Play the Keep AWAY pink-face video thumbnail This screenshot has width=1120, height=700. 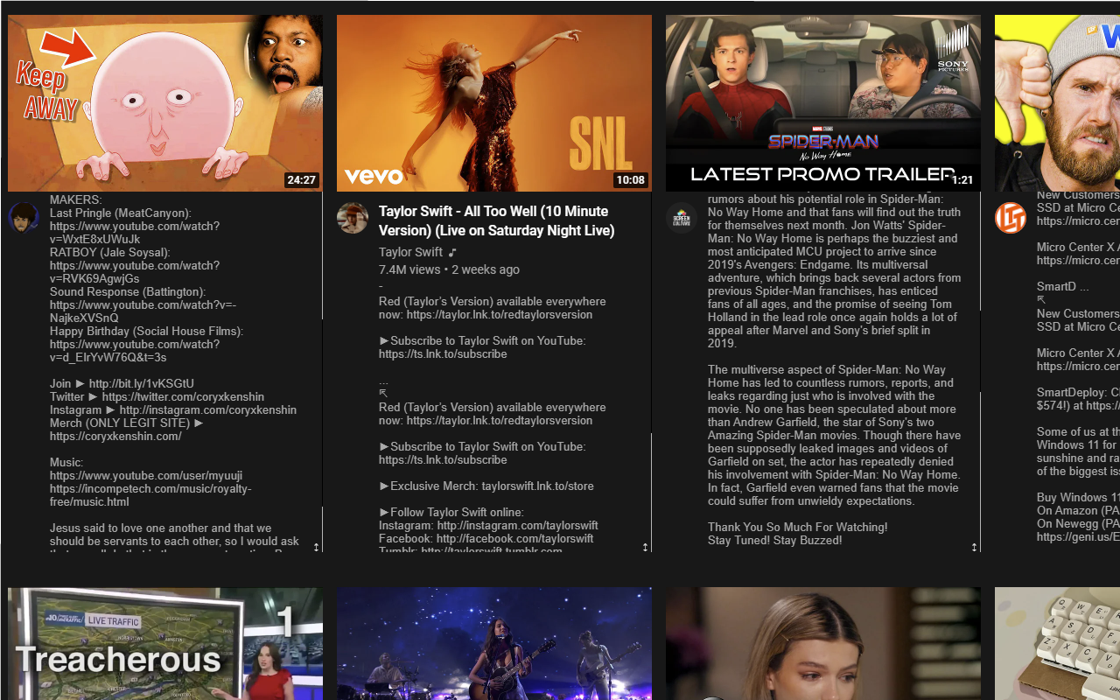click(x=165, y=103)
